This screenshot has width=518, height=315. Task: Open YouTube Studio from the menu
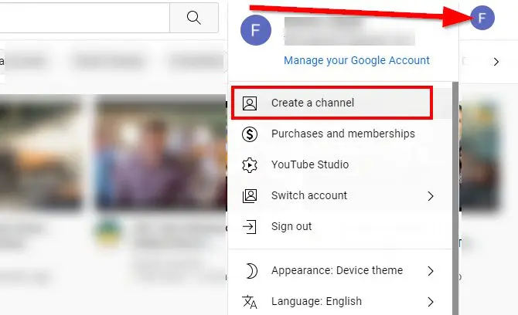(339, 164)
